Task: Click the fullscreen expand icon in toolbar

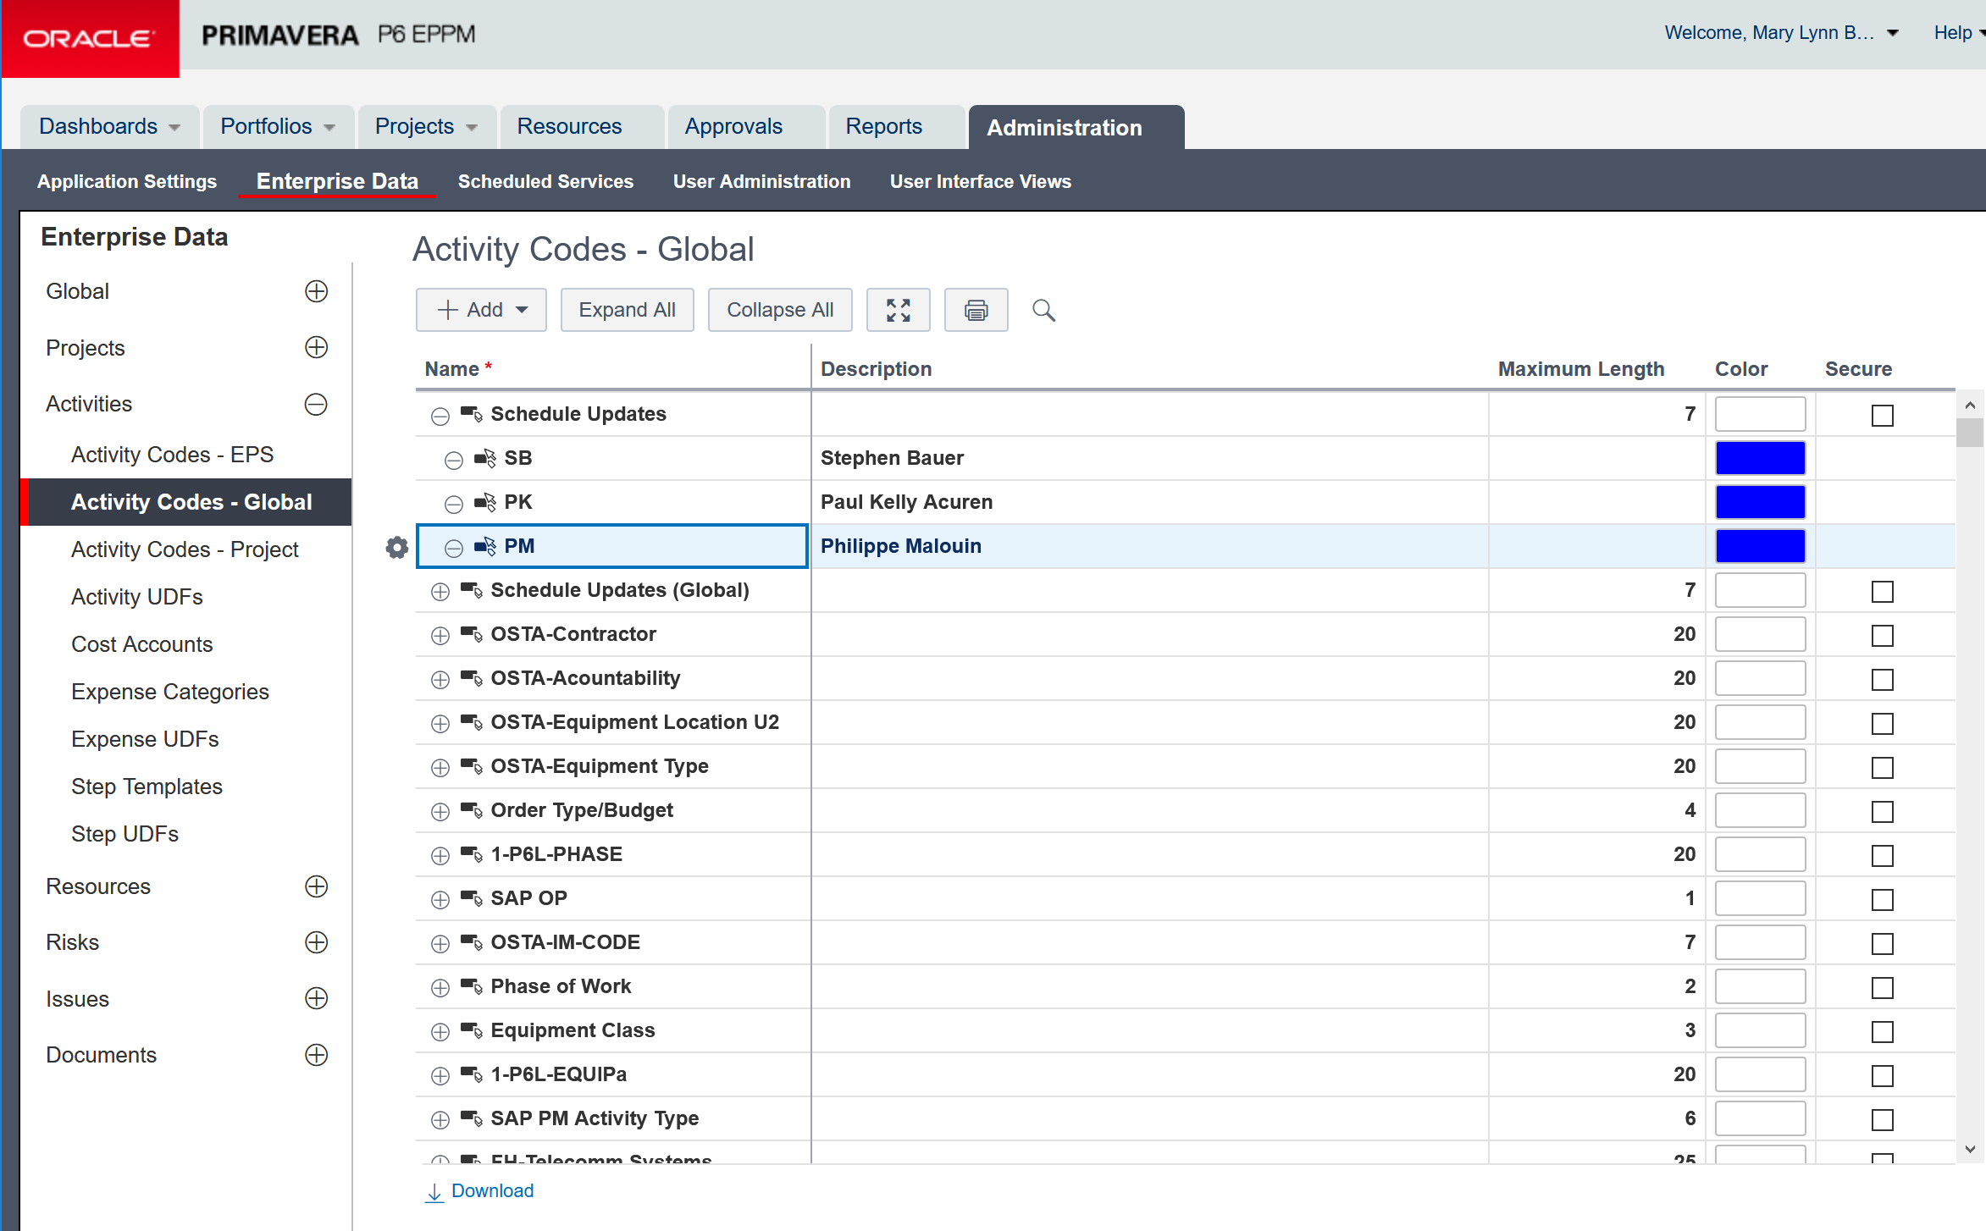Action: point(898,310)
